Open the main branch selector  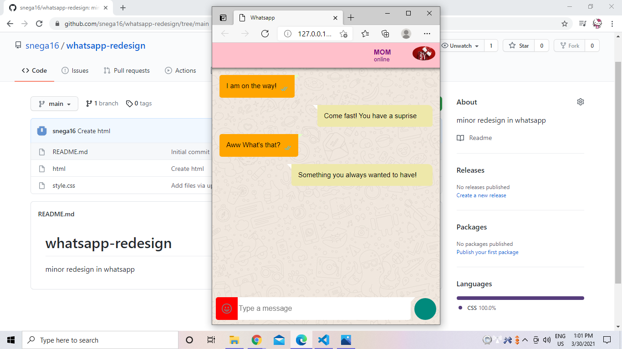54,104
